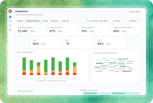The width and height of the screenshot is (153, 103).
Task: Expand the All Metrics dropdown
Action: pos(134,21)
